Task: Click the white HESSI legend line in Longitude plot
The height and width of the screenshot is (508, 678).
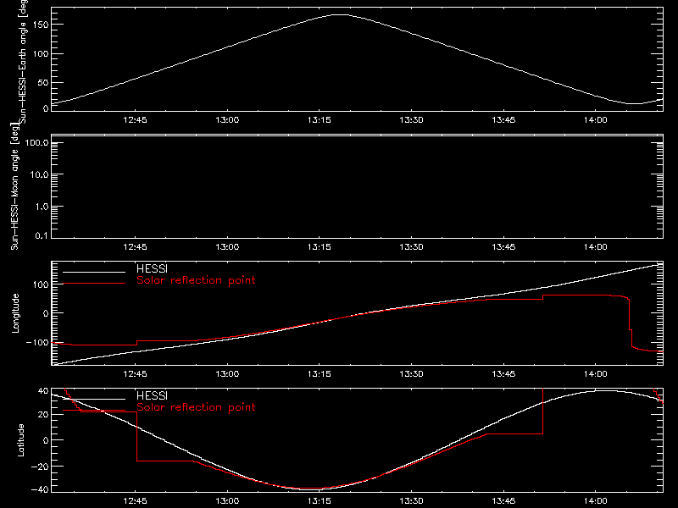Action: click(x=94, y=272)
